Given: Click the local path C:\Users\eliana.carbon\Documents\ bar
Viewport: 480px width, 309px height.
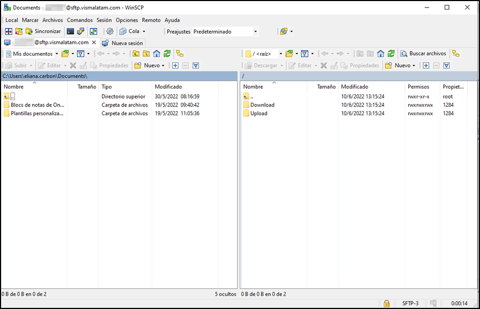Looking at the screenshot, I should [120, 76].
